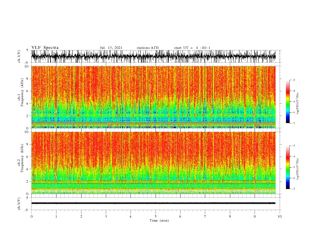
Task: Click the "10" tick on the time axis
Action: point(280,216)
